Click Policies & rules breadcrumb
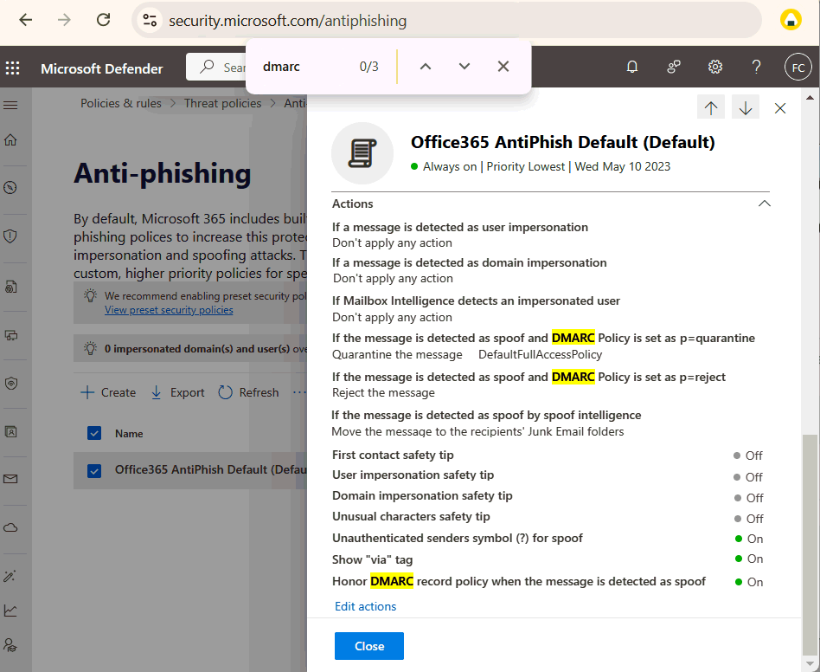 pyautogui.click(x=121, y=104)
